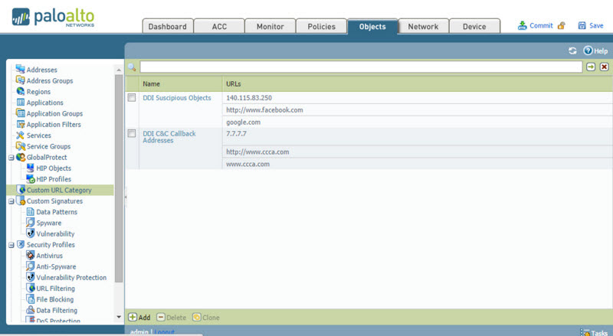
Task: Click the sidebar scroll down arrow
Action: click(119, 316)
